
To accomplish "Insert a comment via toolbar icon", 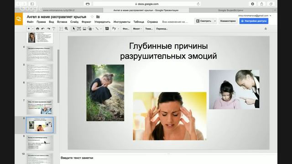I will [x=107, y=29].
